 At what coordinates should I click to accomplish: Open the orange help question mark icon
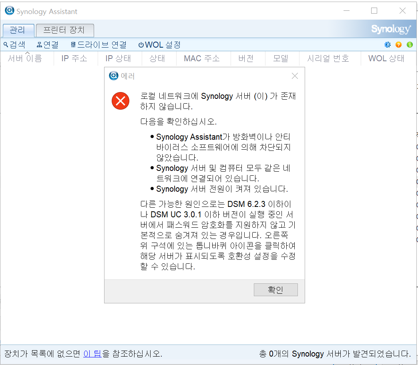click(398, 44)
